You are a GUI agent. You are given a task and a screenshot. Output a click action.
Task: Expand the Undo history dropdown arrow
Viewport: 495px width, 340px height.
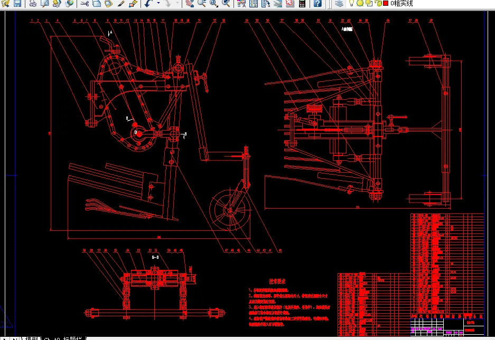(158, 3)
